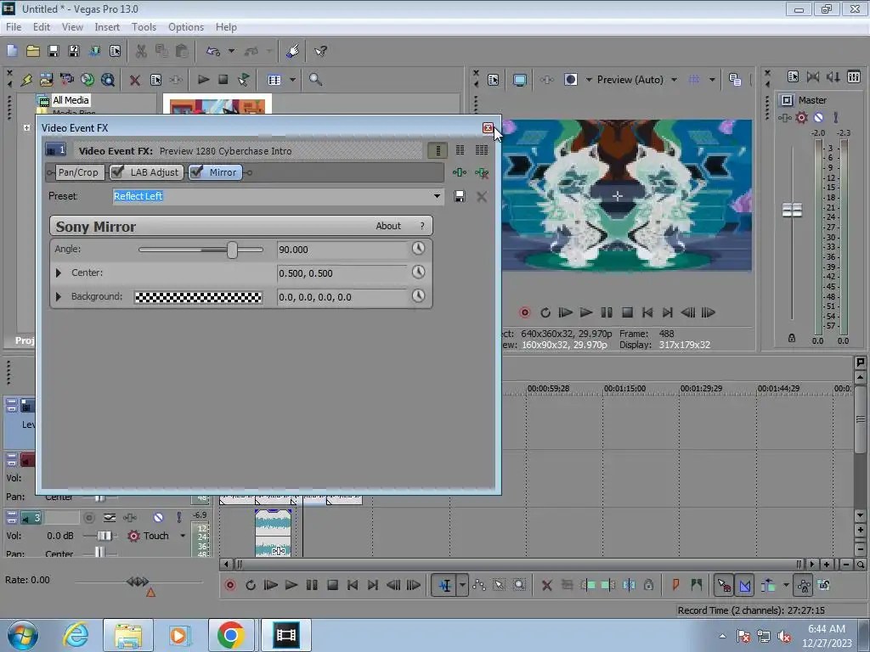870x652 pixels.
Task: Click the Master volume fader
Action: [792, 211]
